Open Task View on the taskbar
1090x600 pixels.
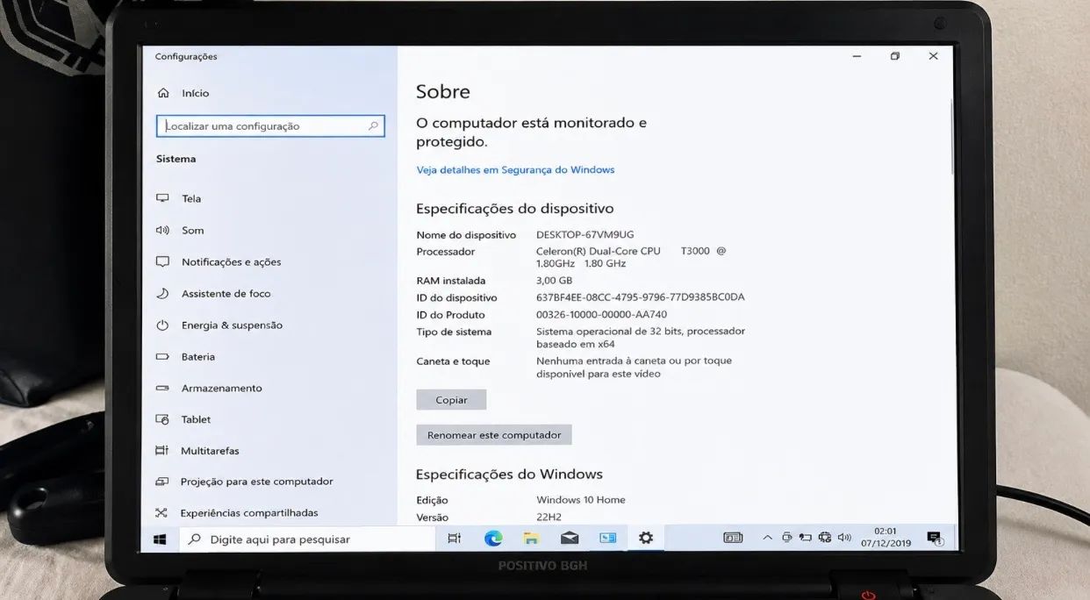454,539
